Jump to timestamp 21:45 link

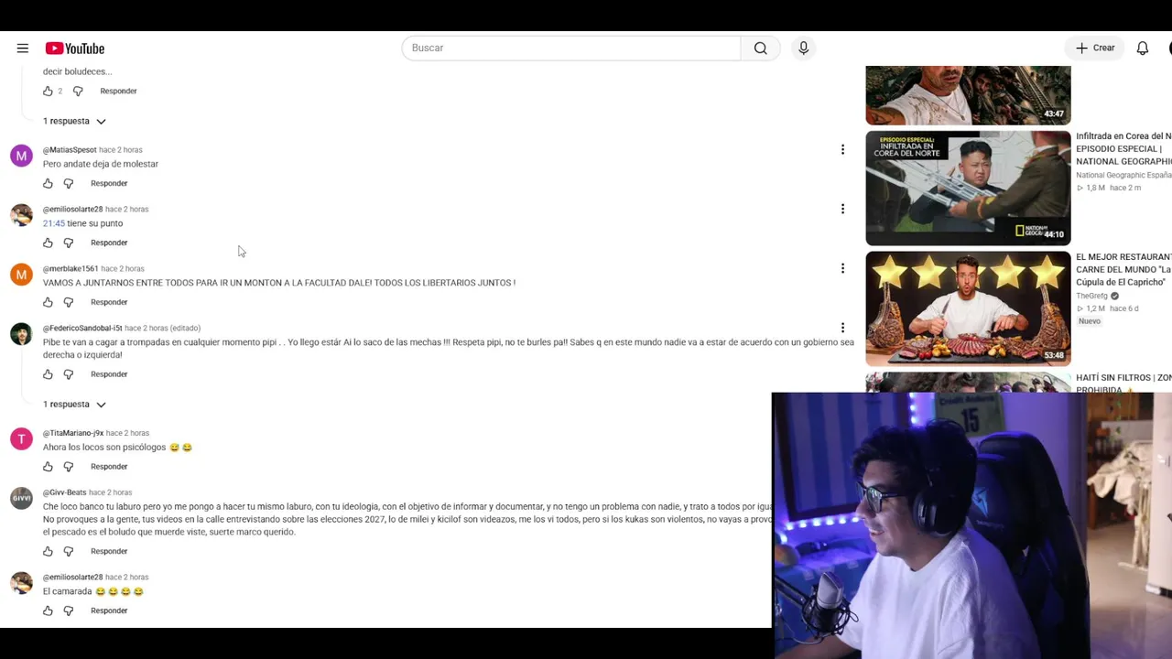[x=54, y=223]
